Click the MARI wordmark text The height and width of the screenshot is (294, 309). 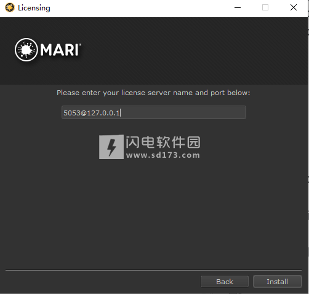(59, 50)
